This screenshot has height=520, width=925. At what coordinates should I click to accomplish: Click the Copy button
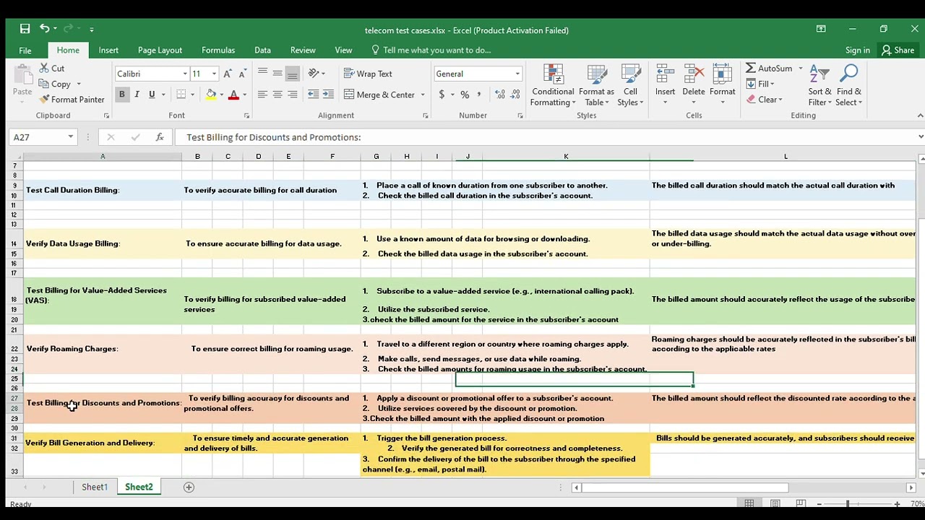click(55, 84)
